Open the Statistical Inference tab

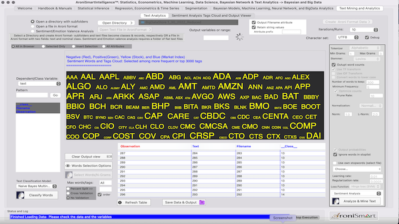coord(94,8)
